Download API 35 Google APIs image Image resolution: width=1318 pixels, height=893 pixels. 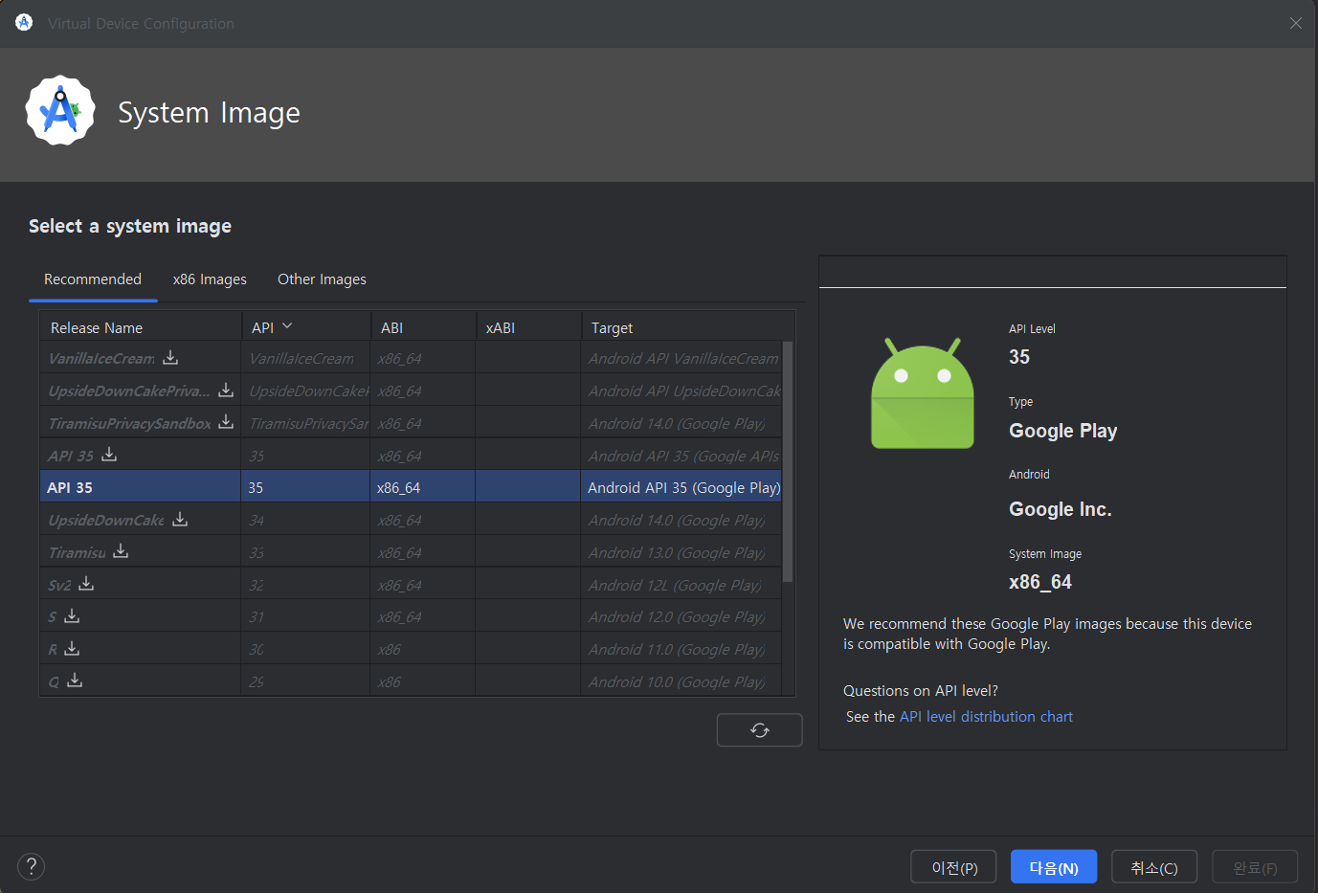pyautogui.click(x=109, y=454)
